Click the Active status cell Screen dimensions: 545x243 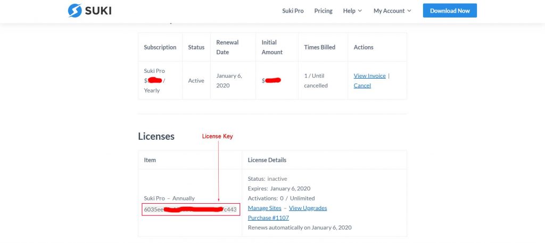click(196, 80)
